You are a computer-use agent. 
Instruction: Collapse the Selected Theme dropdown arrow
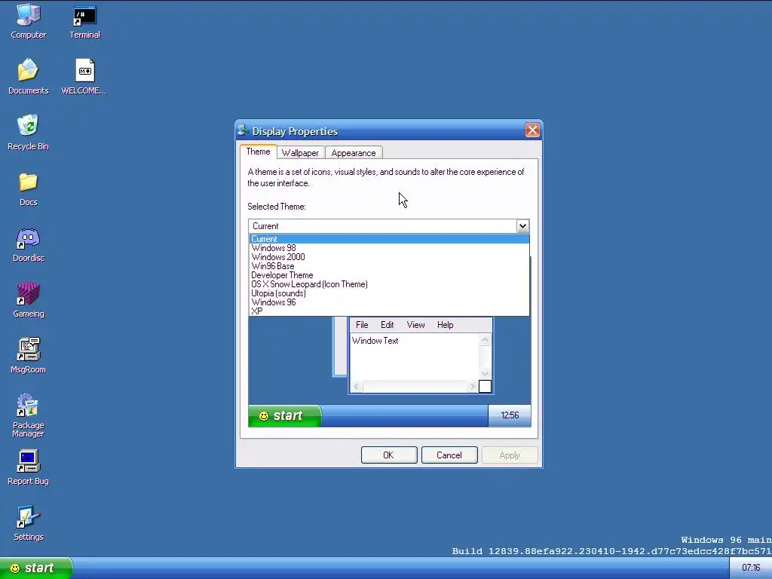click(522, 226)
